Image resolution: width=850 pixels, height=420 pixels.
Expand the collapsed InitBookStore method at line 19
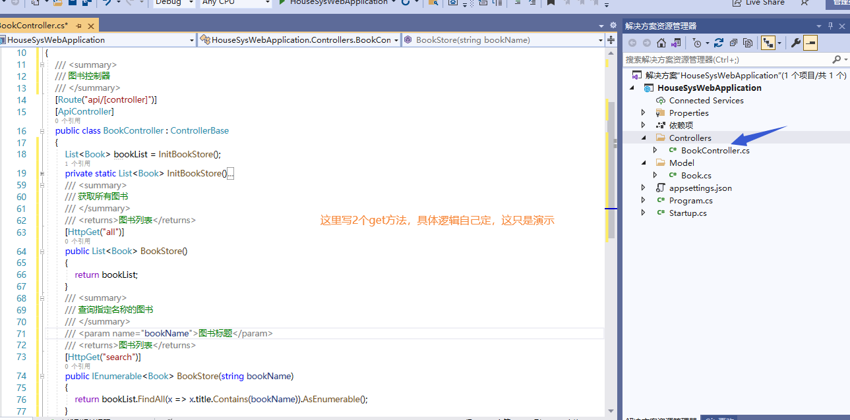[x=43, y=174]
